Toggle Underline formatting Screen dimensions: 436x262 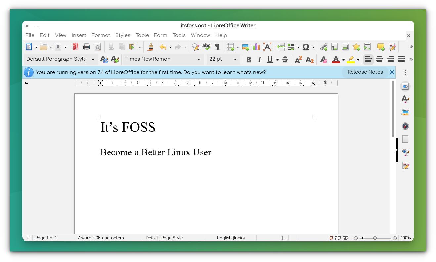point(270,60)
